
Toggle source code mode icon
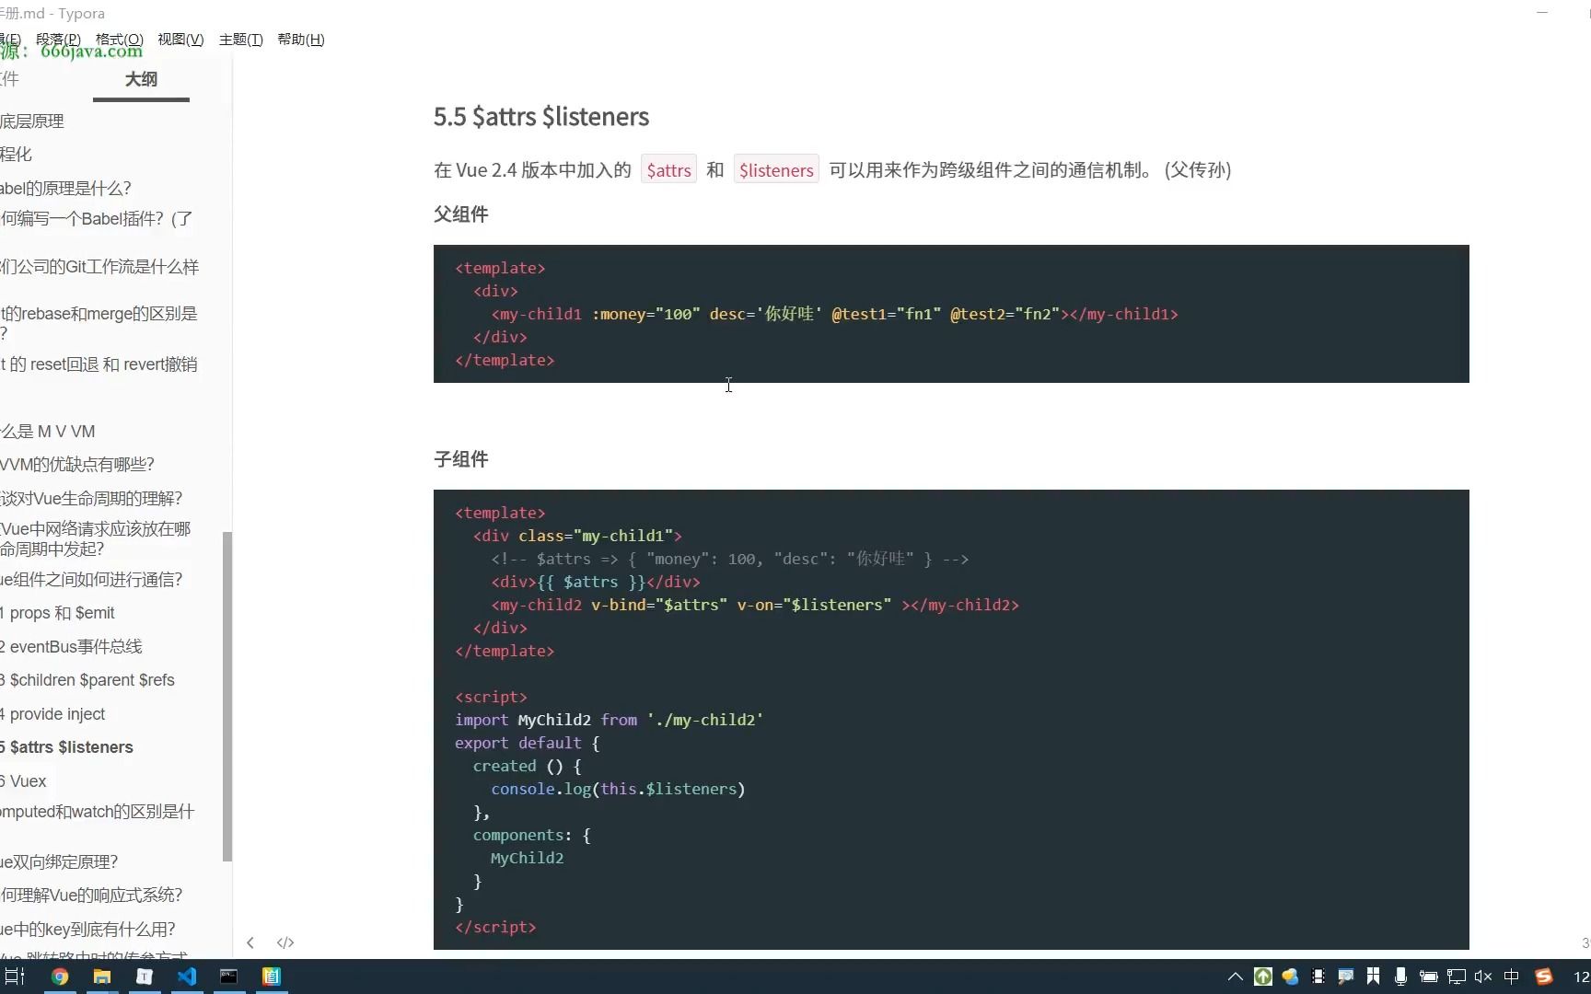(285, 942)
